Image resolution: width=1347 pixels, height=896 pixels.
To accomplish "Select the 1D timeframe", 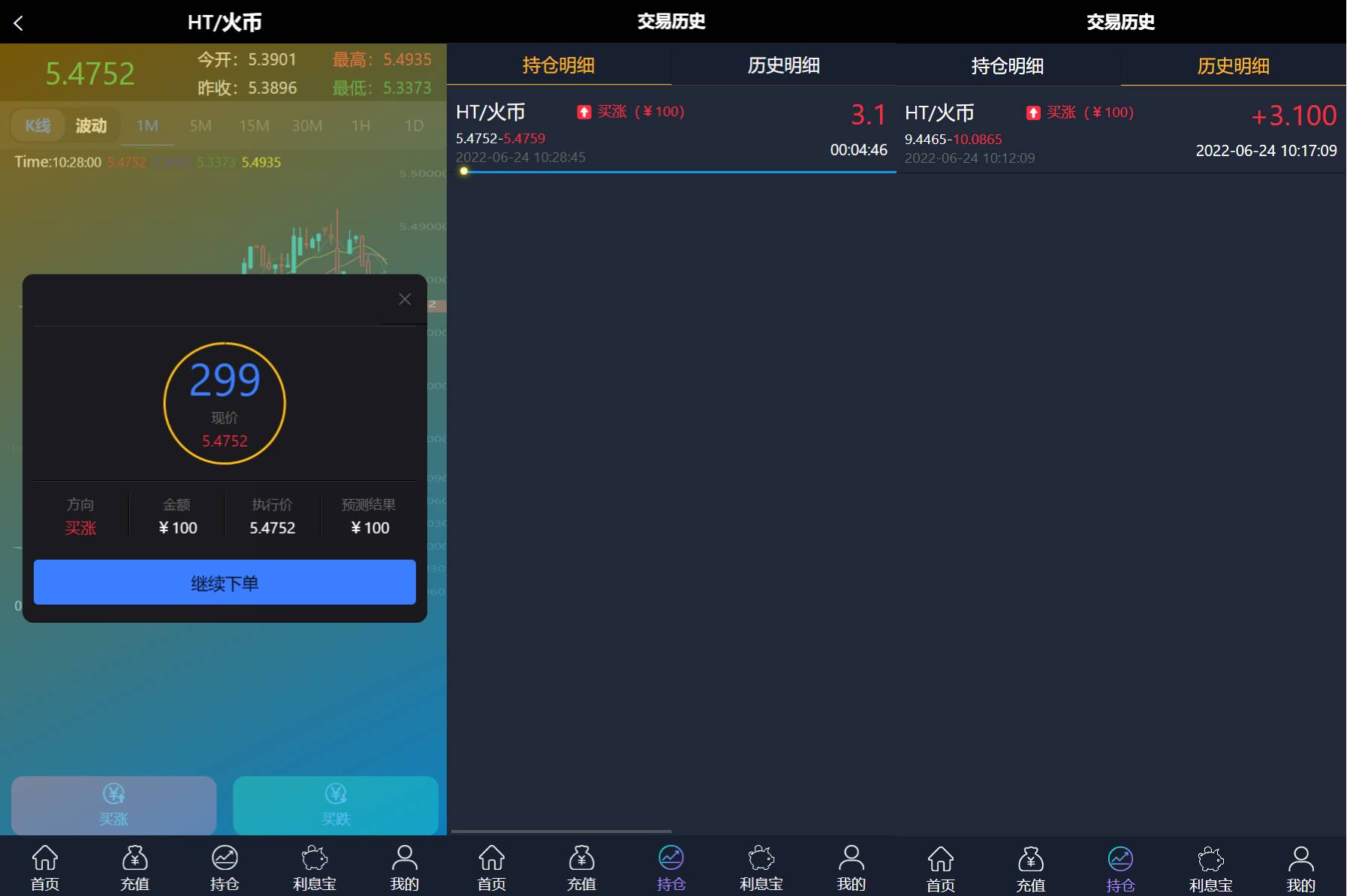I will pos(415,125).
